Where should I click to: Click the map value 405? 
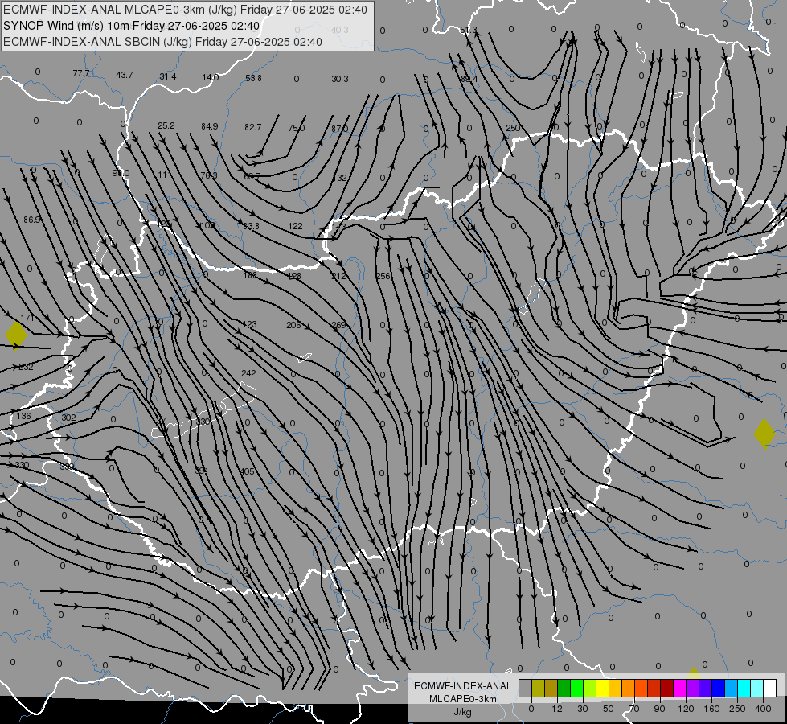click(247, 471)
